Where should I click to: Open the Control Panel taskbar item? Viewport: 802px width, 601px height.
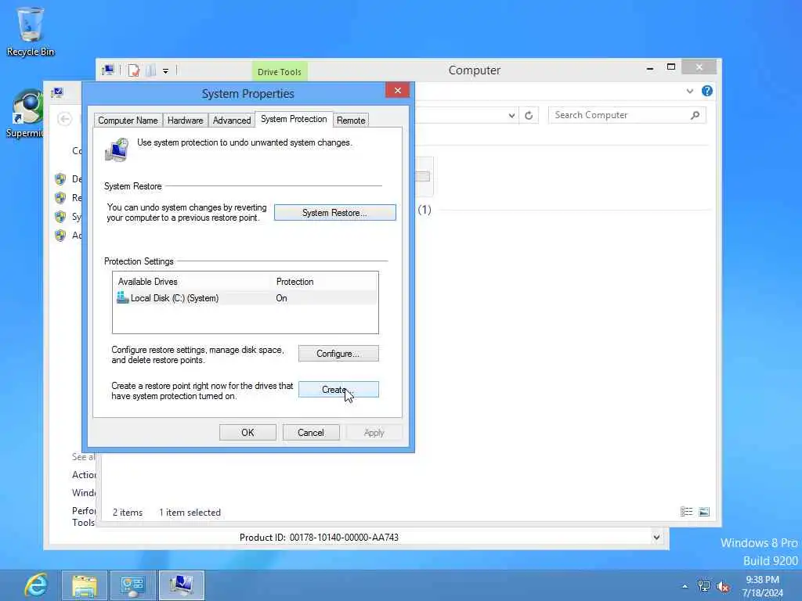133,585
